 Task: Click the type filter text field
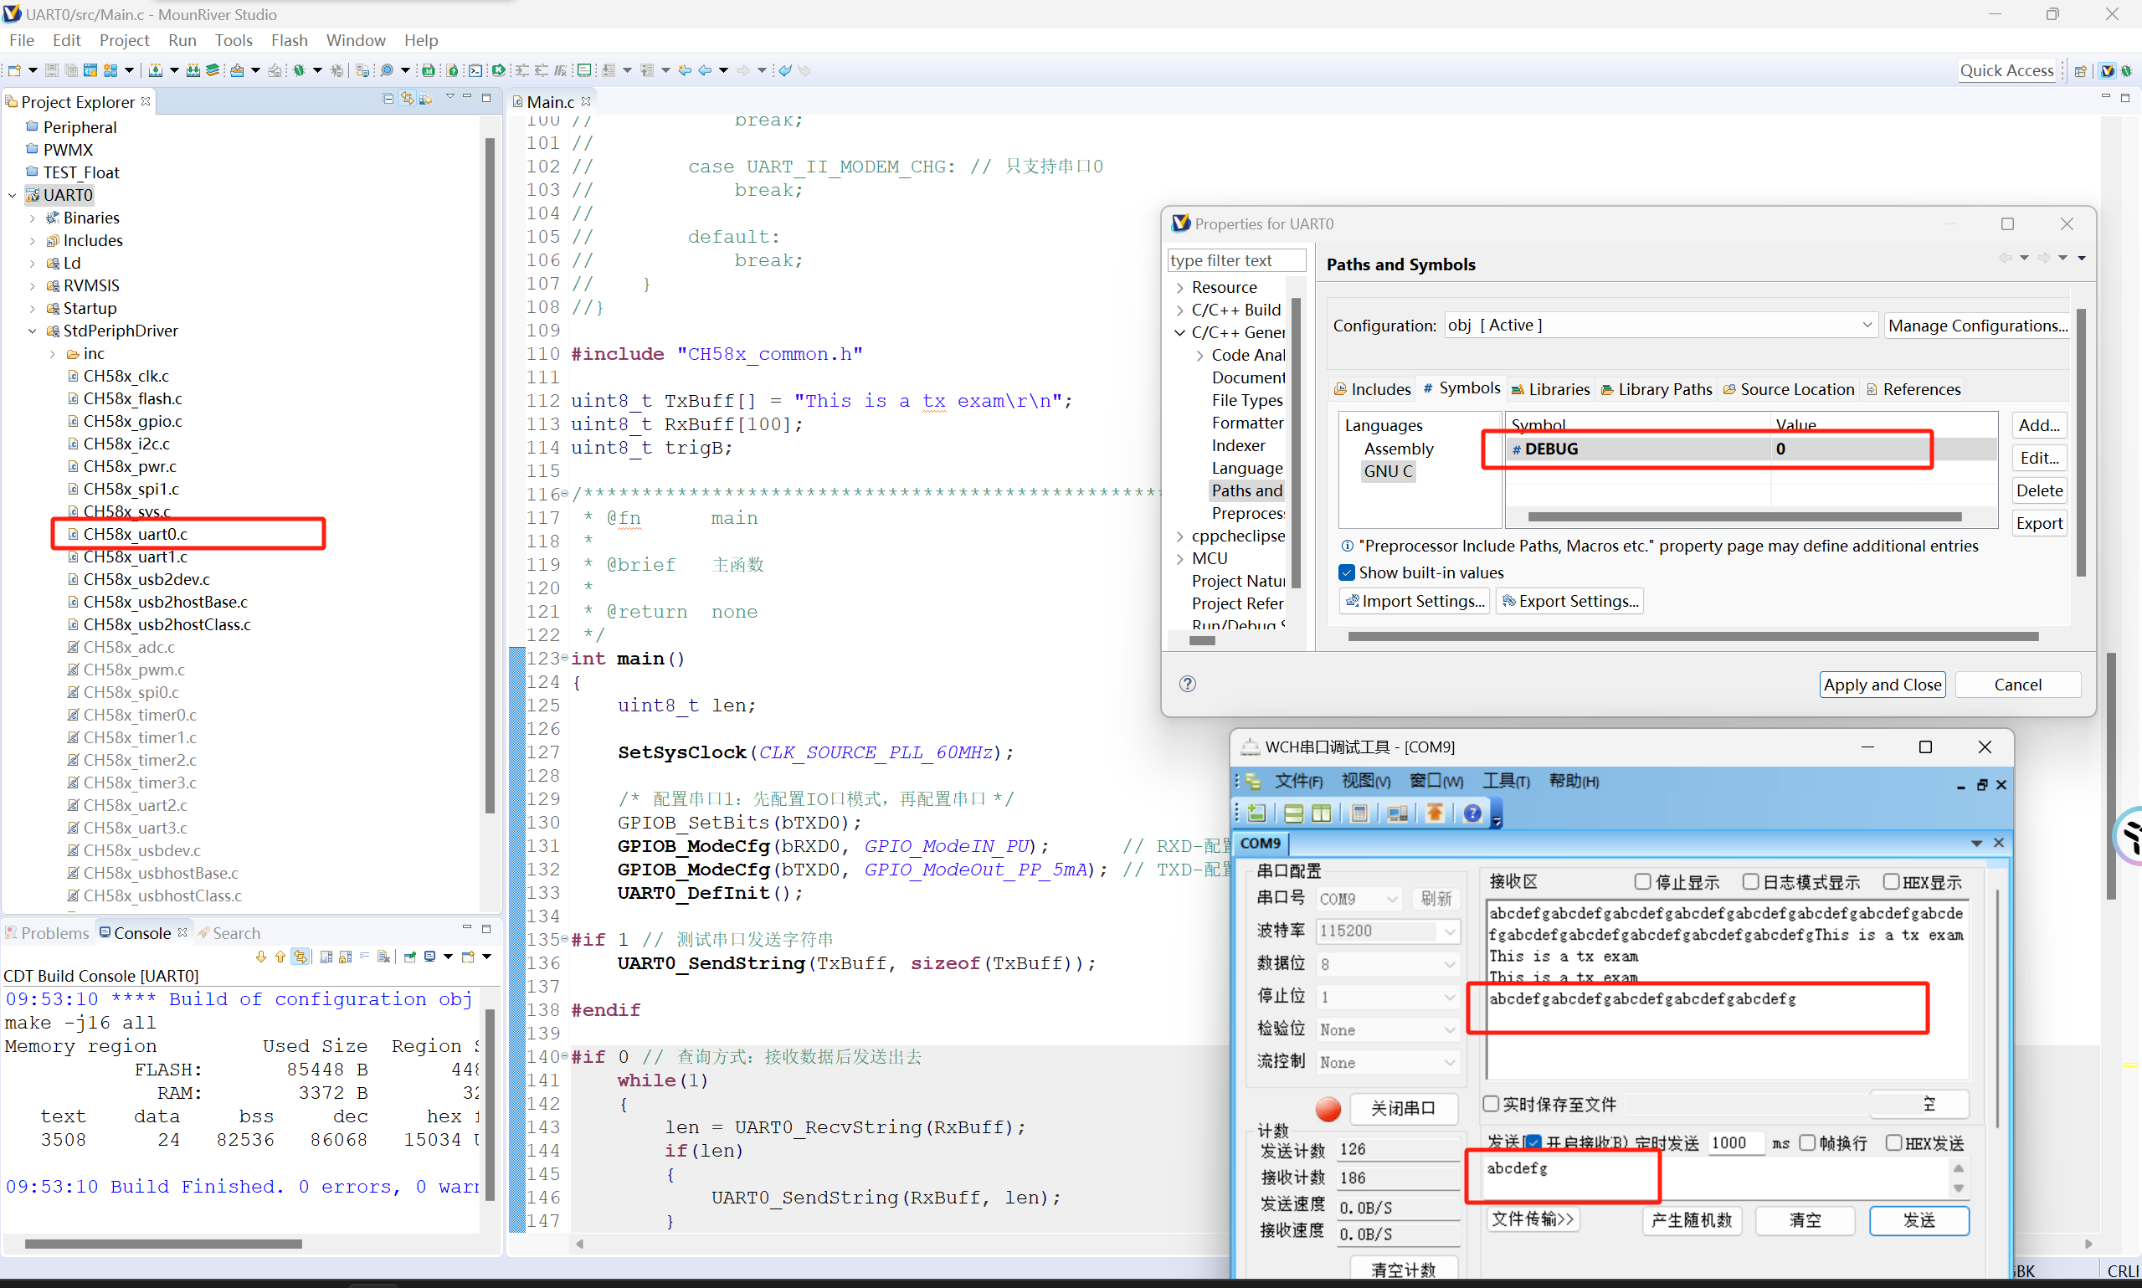(1236, 260)
